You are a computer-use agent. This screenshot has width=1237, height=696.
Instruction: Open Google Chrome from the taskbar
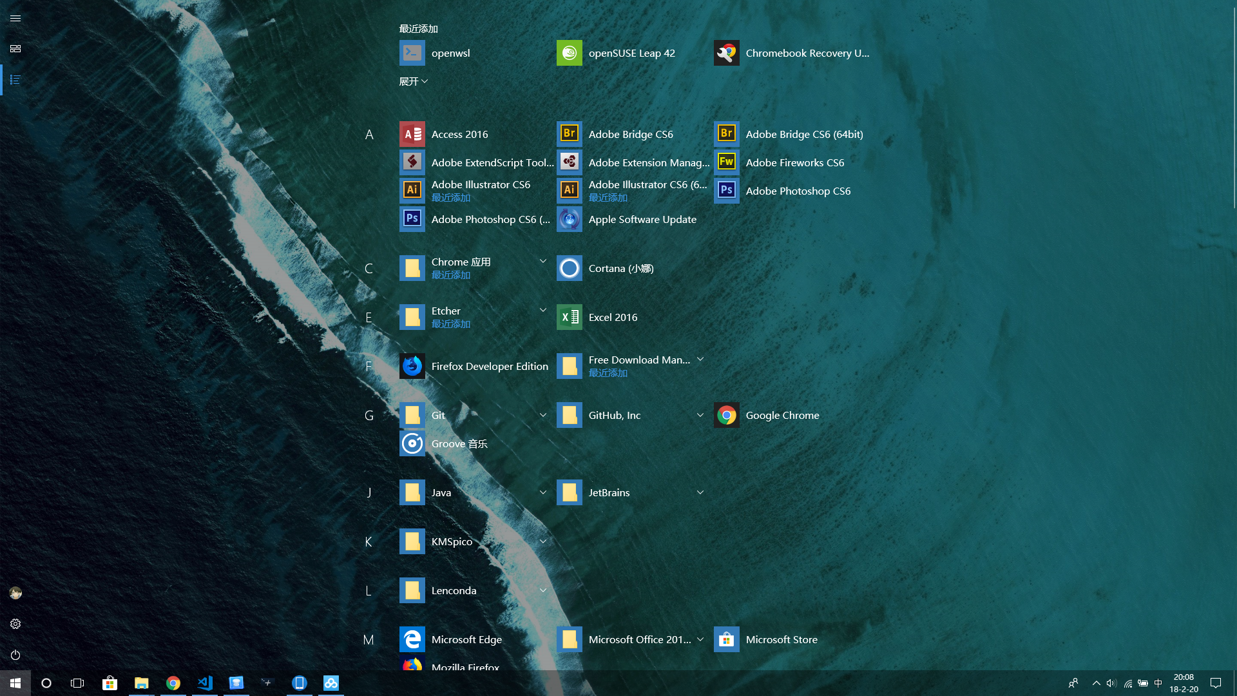point(173,682)
